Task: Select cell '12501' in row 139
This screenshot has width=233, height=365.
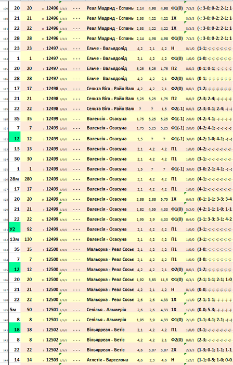Action: pos(52,310)
